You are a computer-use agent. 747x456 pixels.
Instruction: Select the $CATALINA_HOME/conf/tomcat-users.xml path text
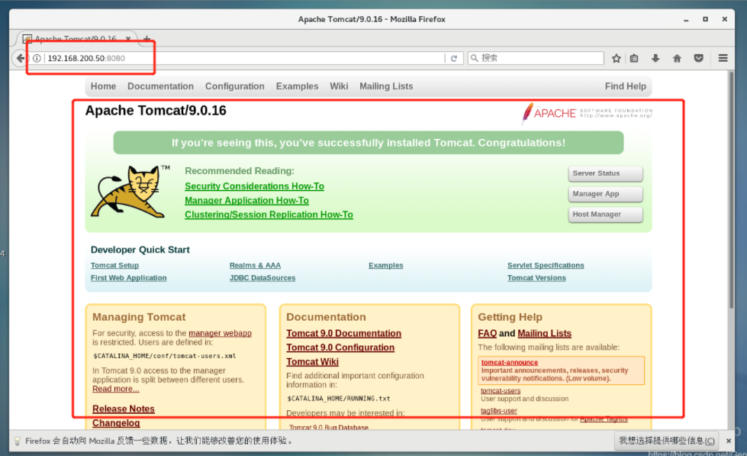pyautogui.click(x=164, y=356)
